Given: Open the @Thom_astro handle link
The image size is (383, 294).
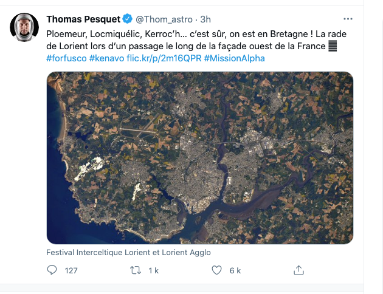Looking at the screenshot, I should click(x=161, y=19).
